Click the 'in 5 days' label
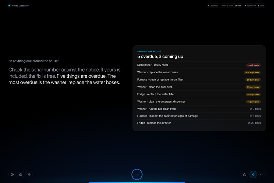This screenshot has width=274, height=183. 255,116
